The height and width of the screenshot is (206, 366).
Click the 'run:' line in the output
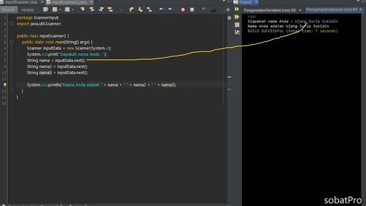(x=252, y=17)
